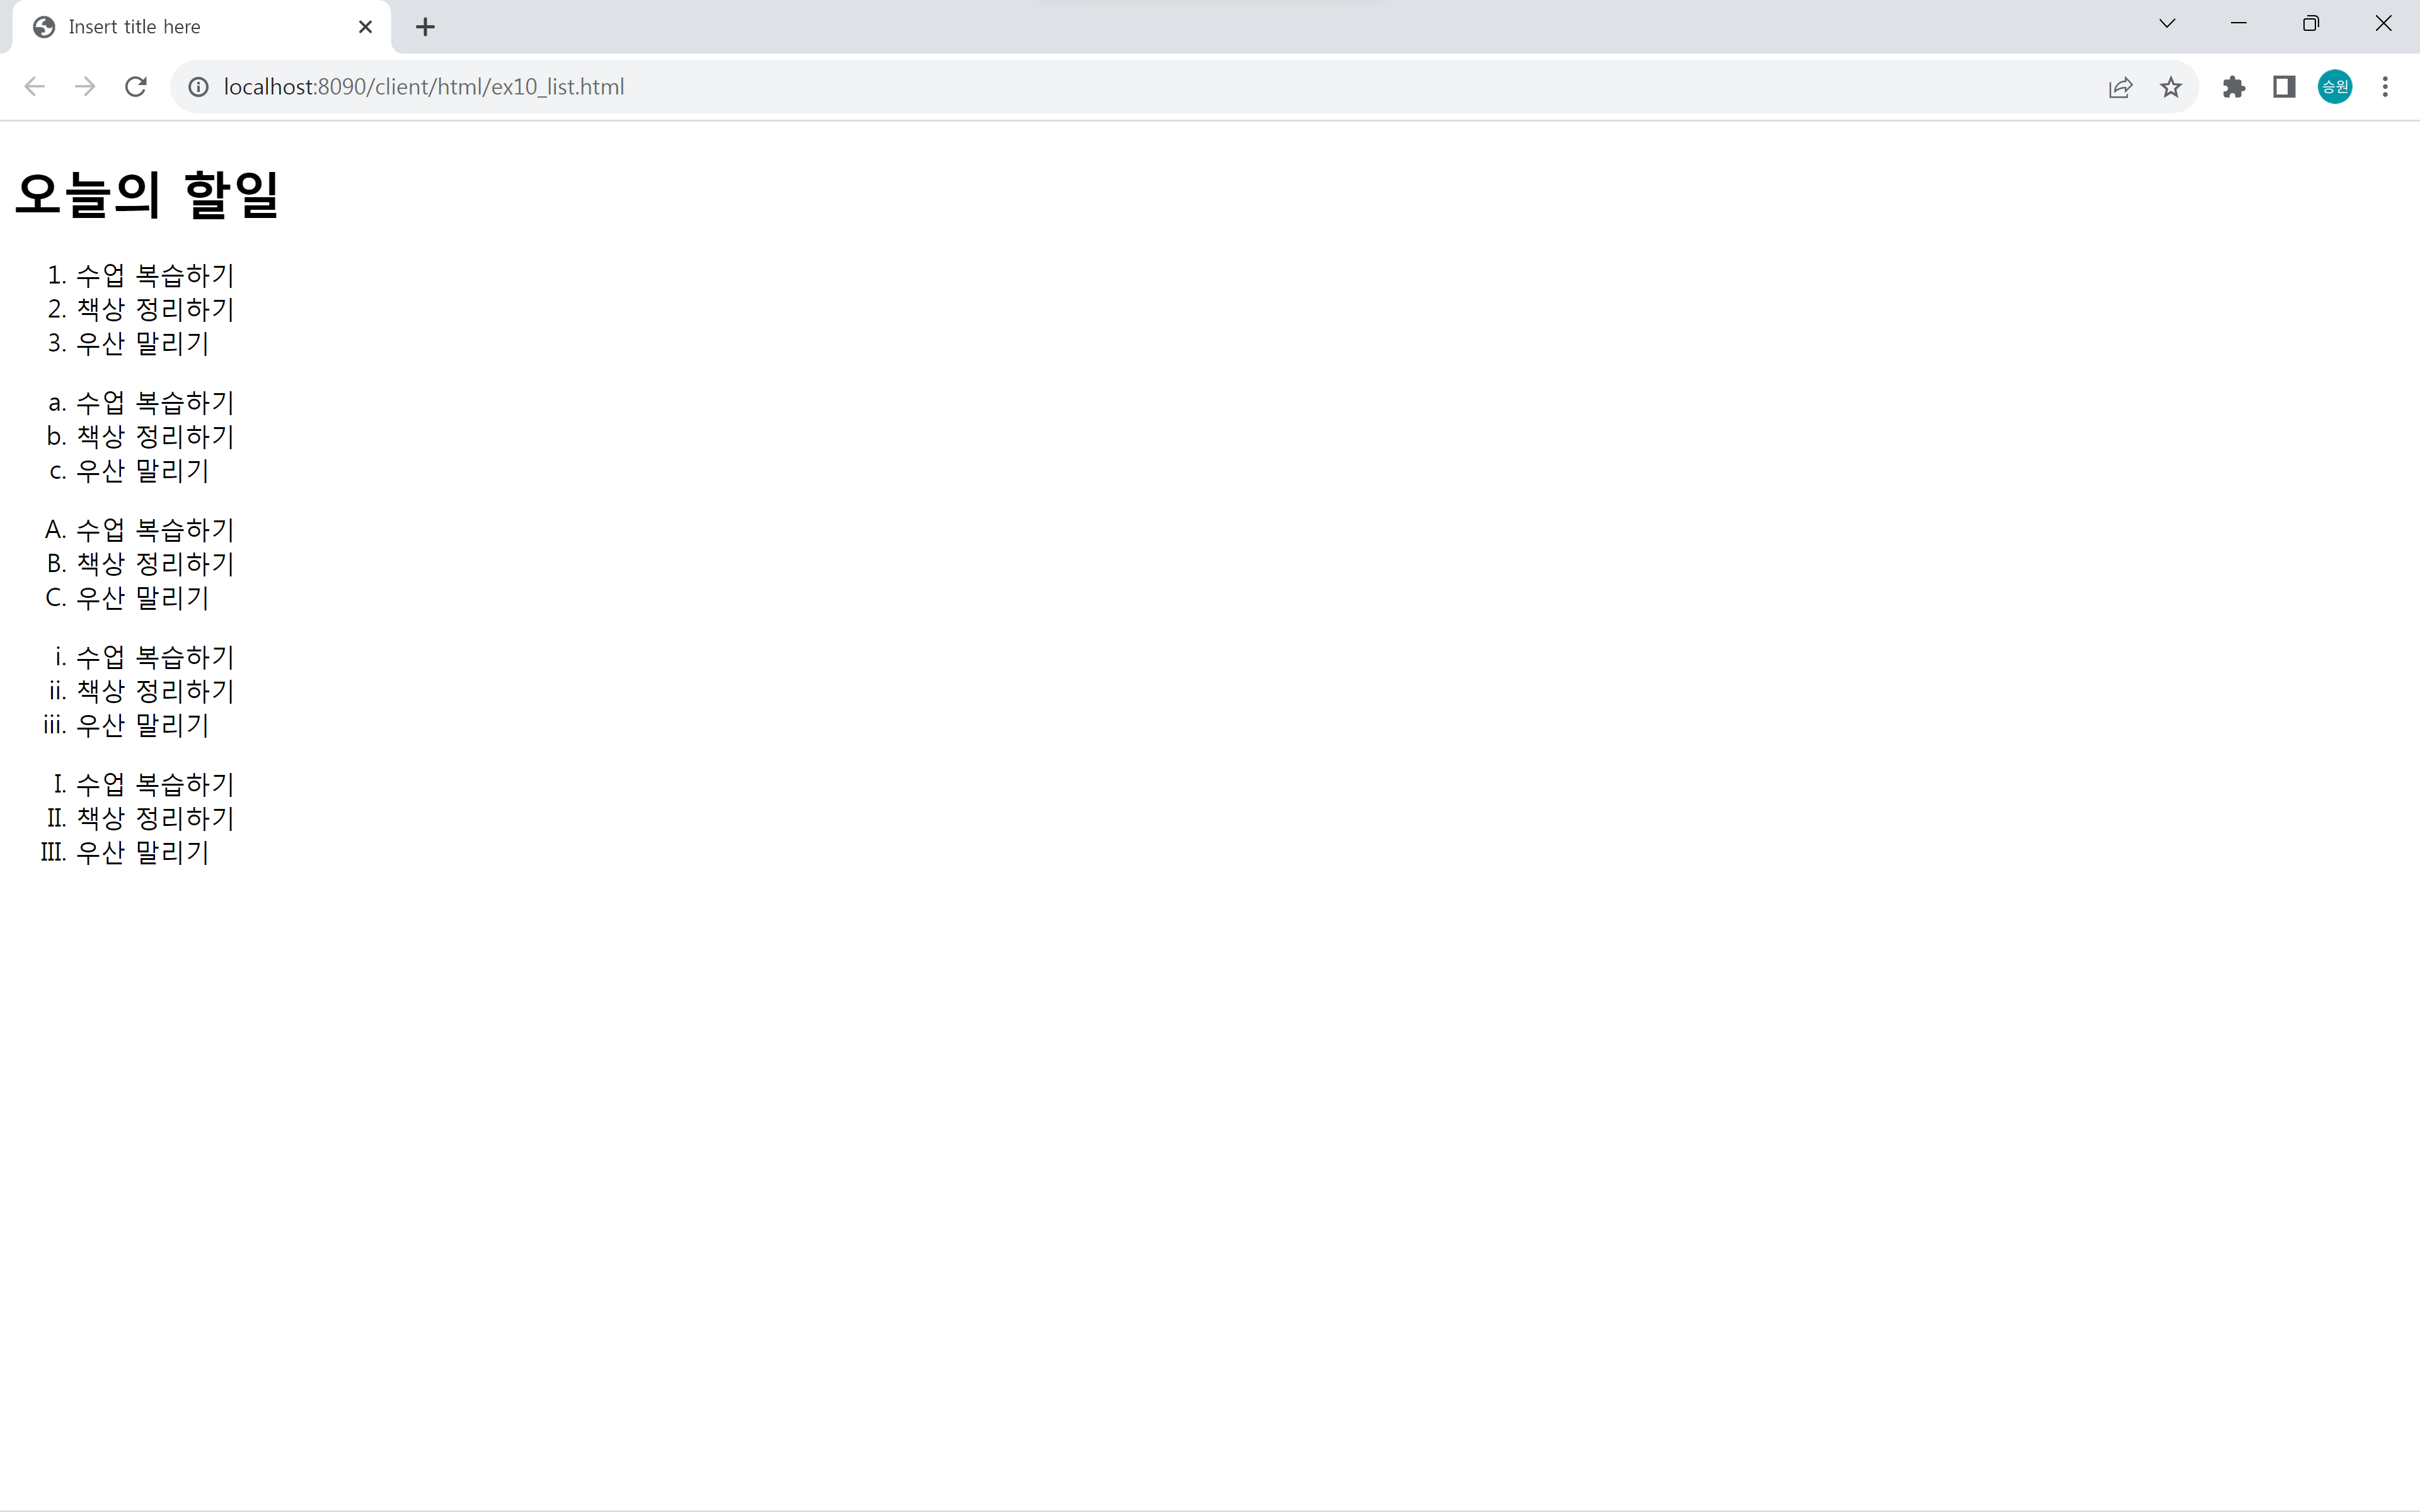
Task: Click the browser forward arrow
Action: coord(85,87)
